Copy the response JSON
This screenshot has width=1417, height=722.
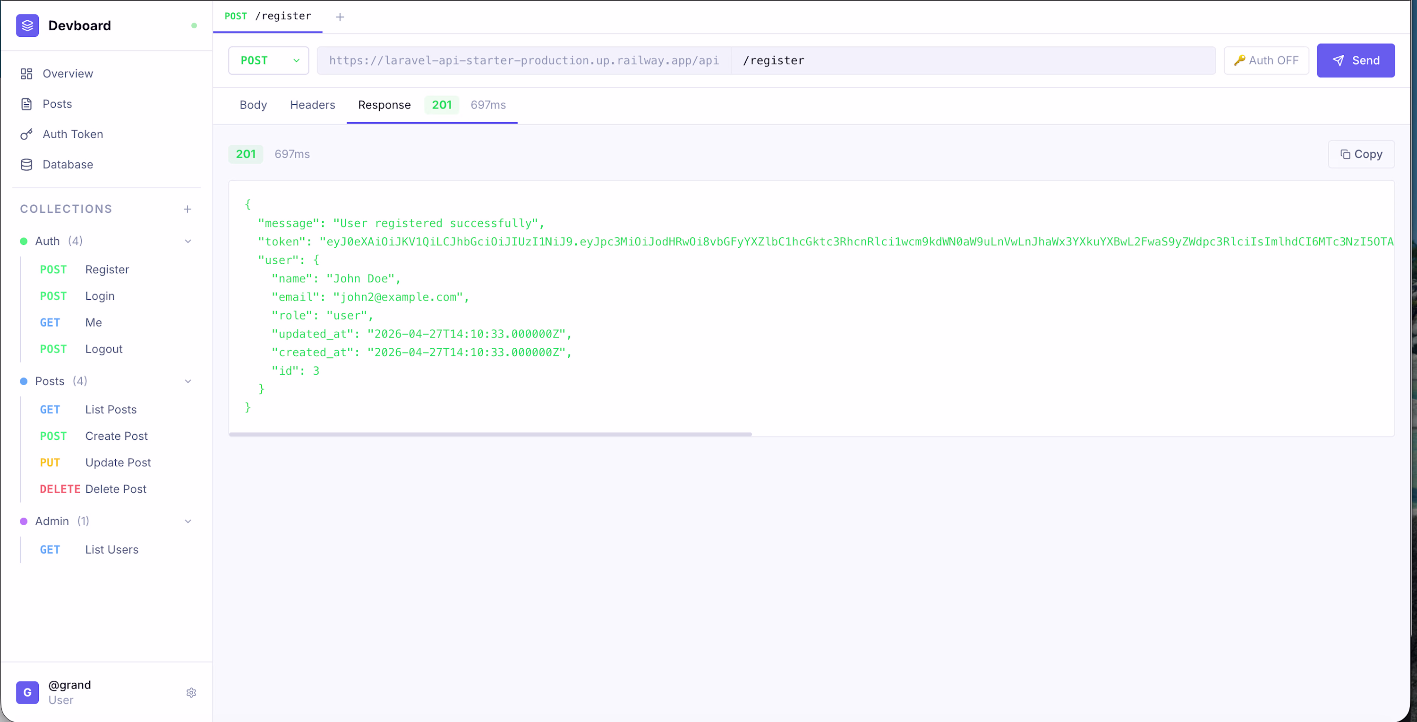(1361, 154)
